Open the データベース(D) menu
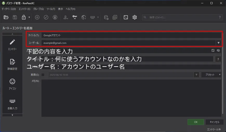Image resolution: width=226 pixels, height=132 pixels. [x=9, y=9]
